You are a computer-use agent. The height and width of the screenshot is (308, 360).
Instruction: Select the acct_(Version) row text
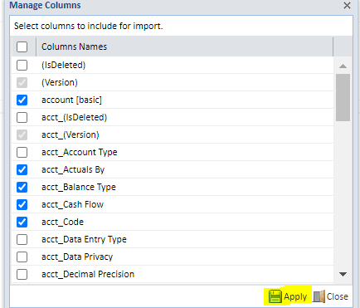coord(71,134)
